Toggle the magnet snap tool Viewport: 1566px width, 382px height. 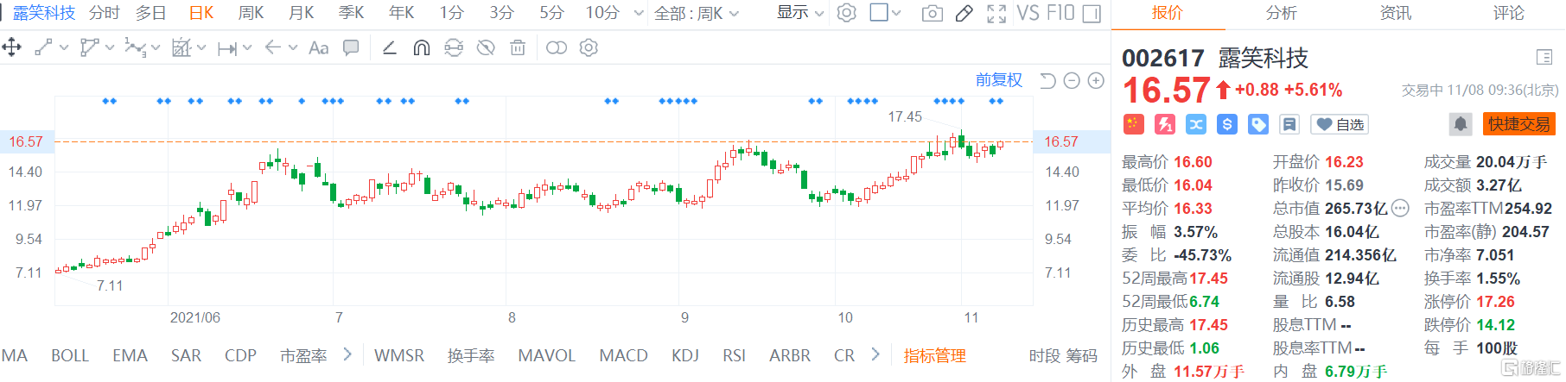422,47
